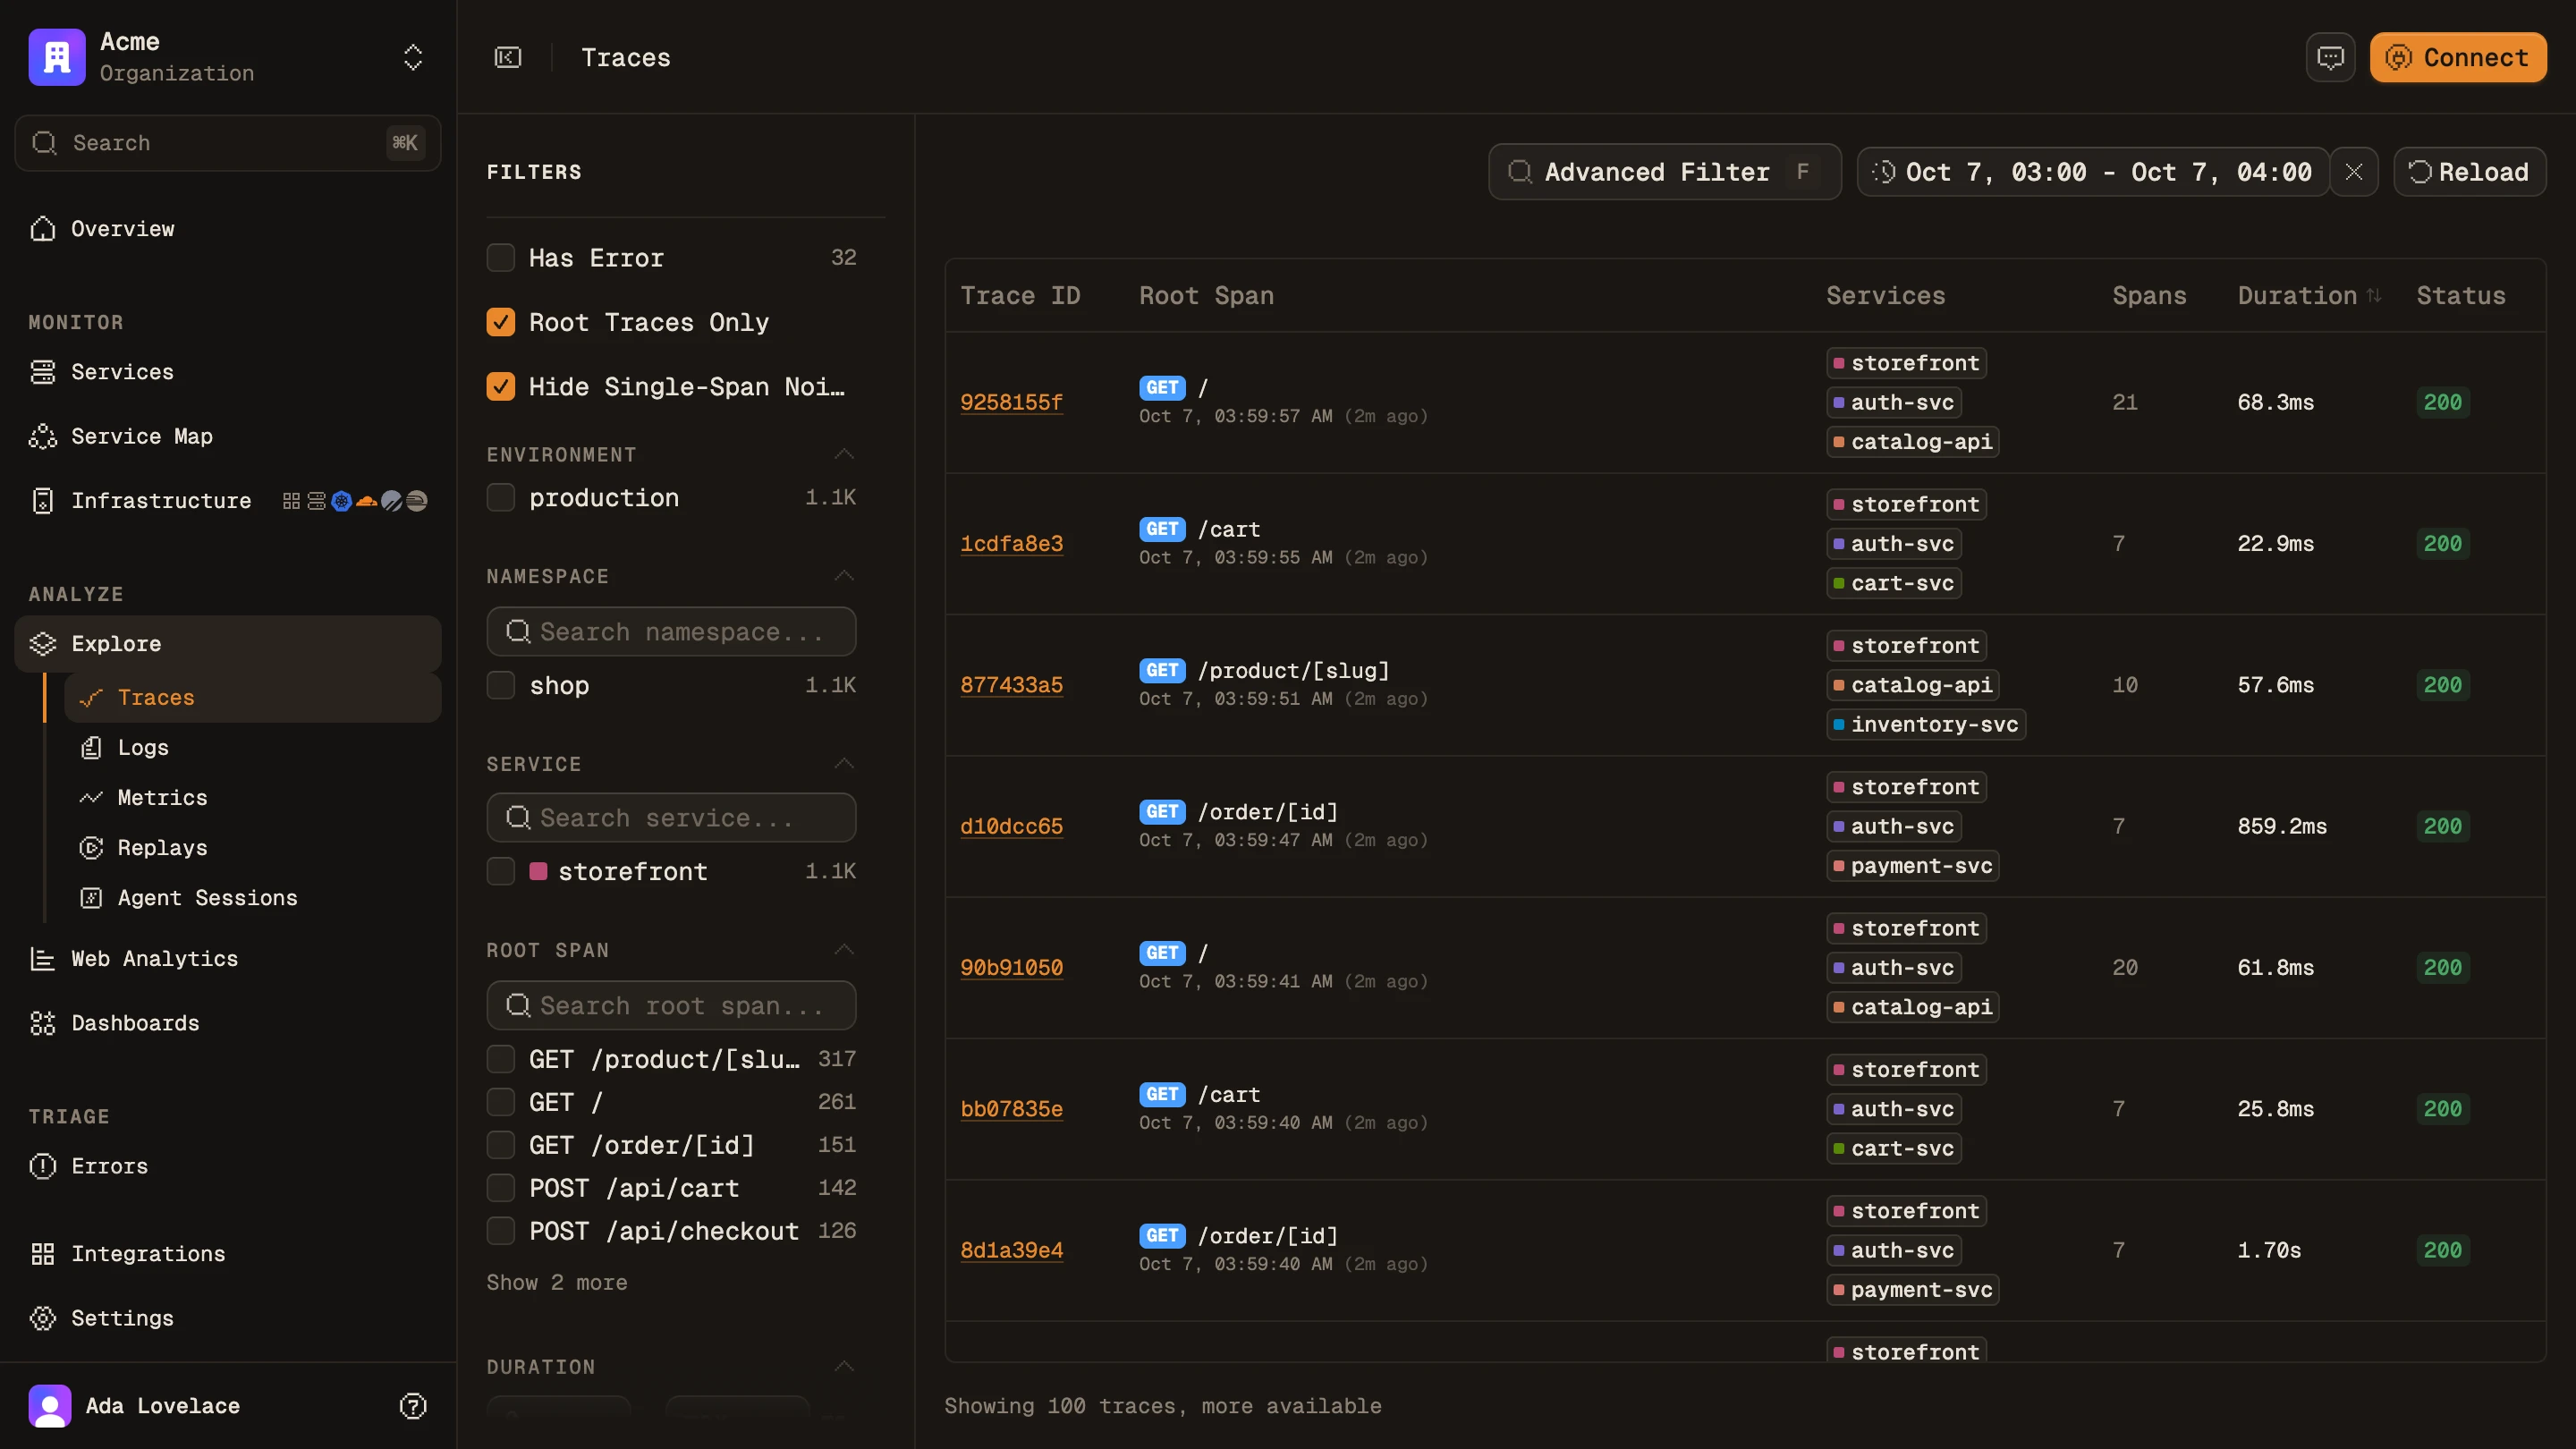The height and width of the screenshot is (1449, 2576).
Task: Collapse the Service filter section
Action: click(844, 764)
